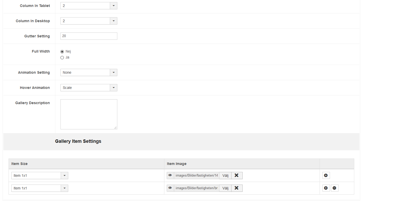Click into the Gallery Description textarea
The image size is (408, 208).
pyautogui.click(x=89, y=114)
